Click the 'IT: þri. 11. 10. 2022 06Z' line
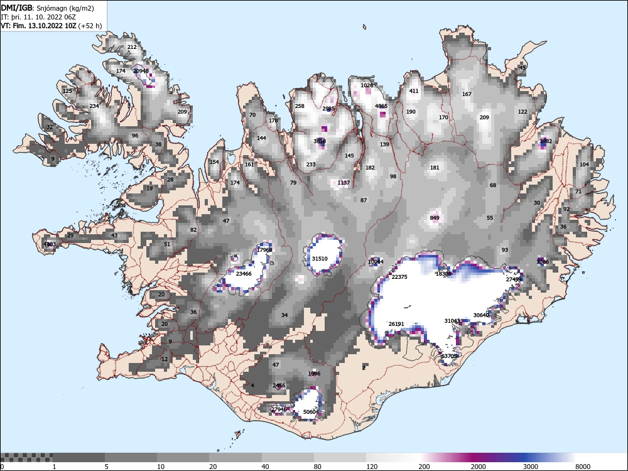 click(38, 17)
